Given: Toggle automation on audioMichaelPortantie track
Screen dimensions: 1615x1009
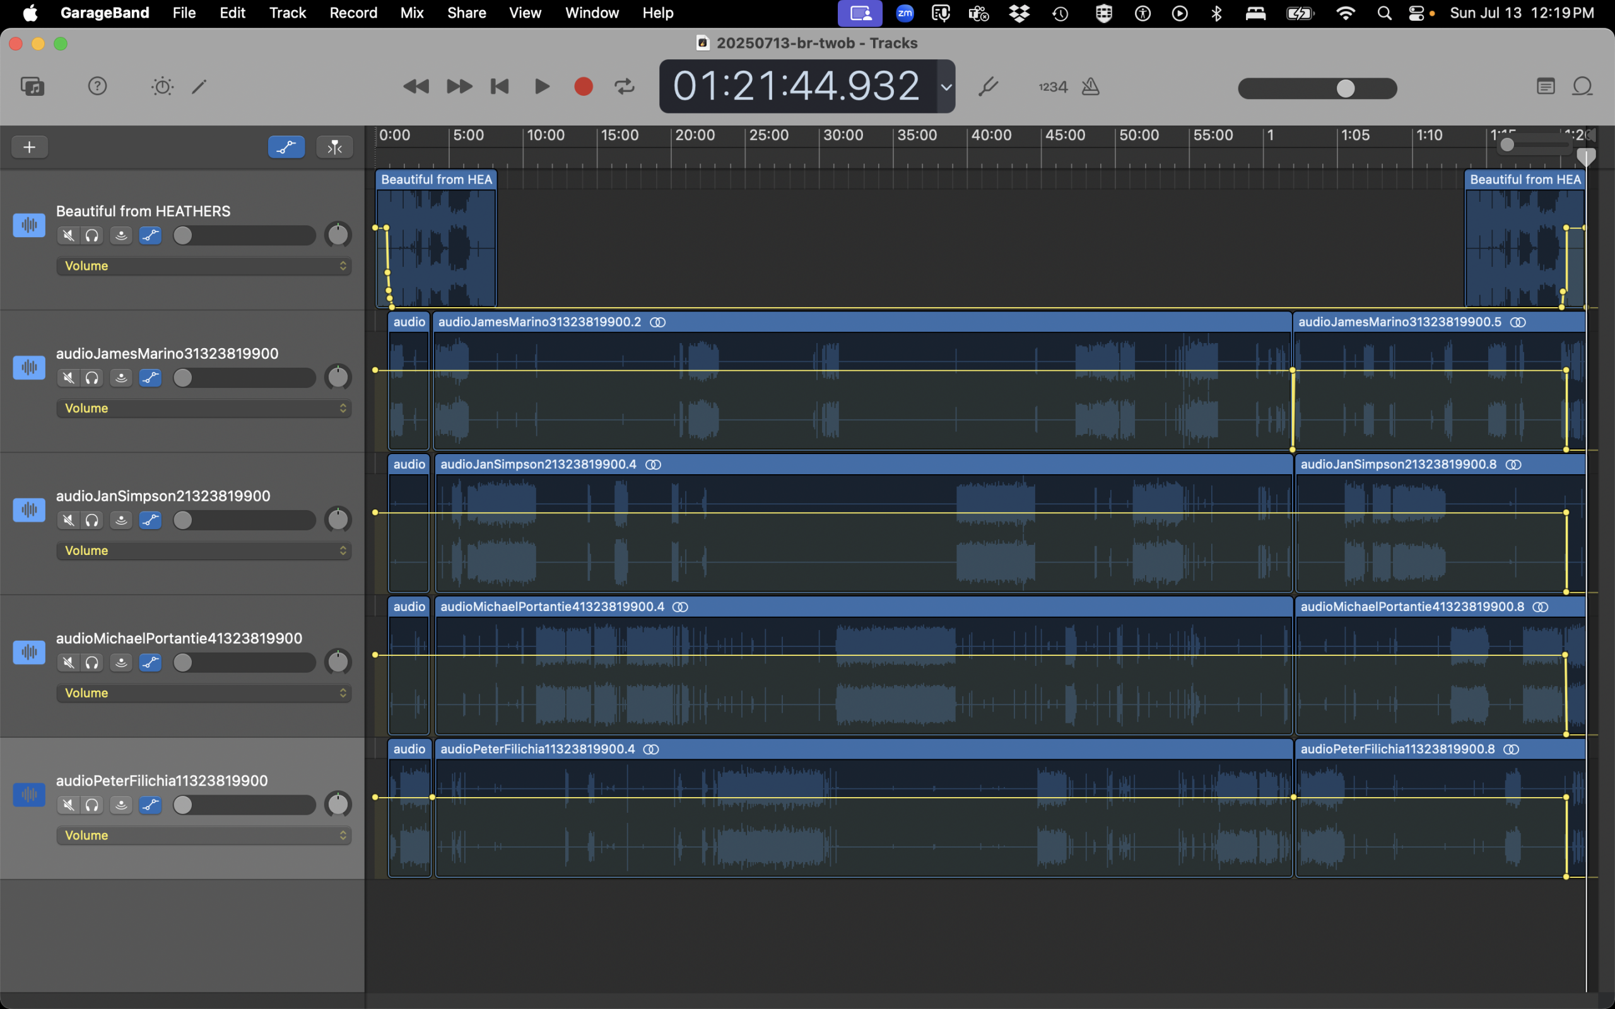Looking at the screenshot, I should click(x=150, y=663).
